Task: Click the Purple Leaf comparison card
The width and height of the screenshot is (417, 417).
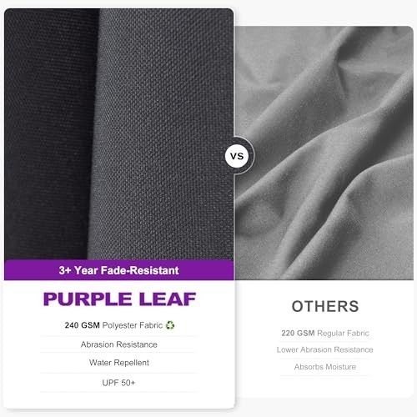Action: click(119, 208)
